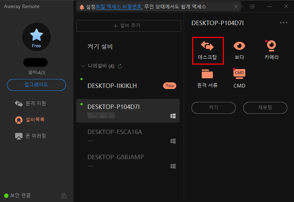Viewport: 294px width, 202px height.
Task: Click the refresh icon next to 나의설비 (4)
Action: coord(120,66)
